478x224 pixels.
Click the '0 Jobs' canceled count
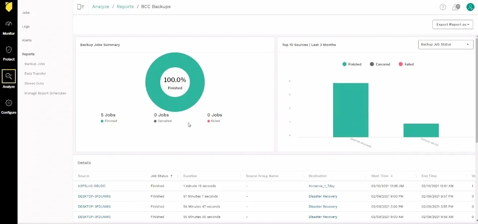click(x=162, y=115)
